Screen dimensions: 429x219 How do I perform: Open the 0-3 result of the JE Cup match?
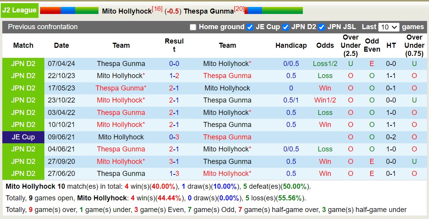[174, 137]
